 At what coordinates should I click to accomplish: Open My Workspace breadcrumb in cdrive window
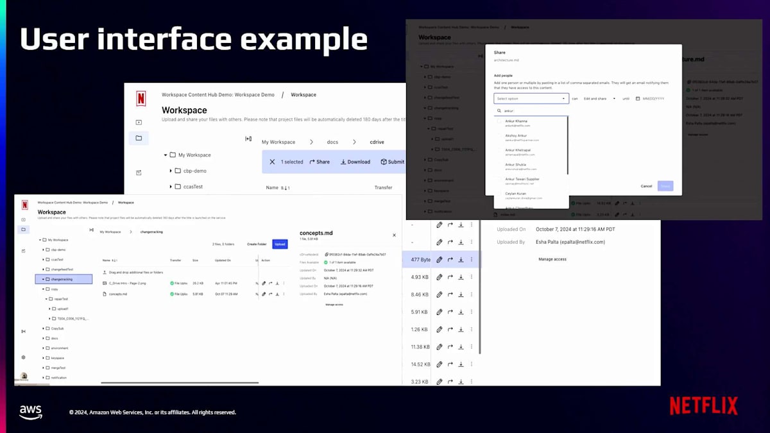coord(278,142)
